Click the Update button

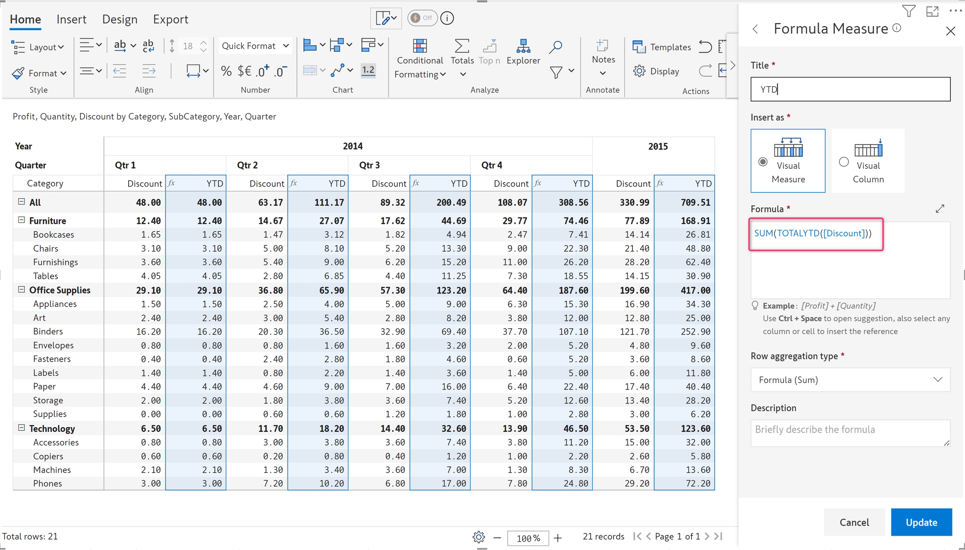click(921, 522)
